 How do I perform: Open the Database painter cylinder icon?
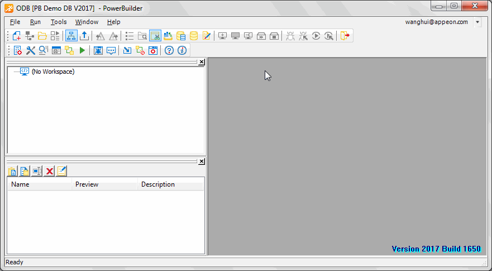[x=194, y=36]
